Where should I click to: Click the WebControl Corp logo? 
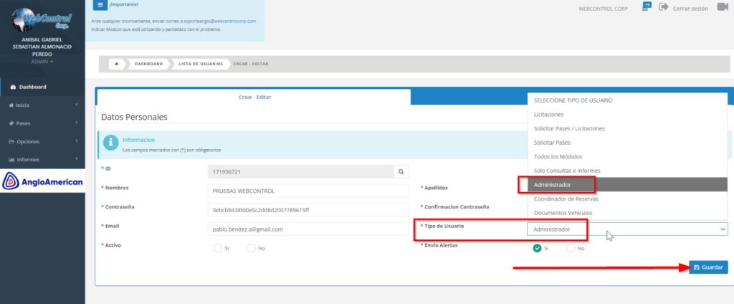click(42, 18)
